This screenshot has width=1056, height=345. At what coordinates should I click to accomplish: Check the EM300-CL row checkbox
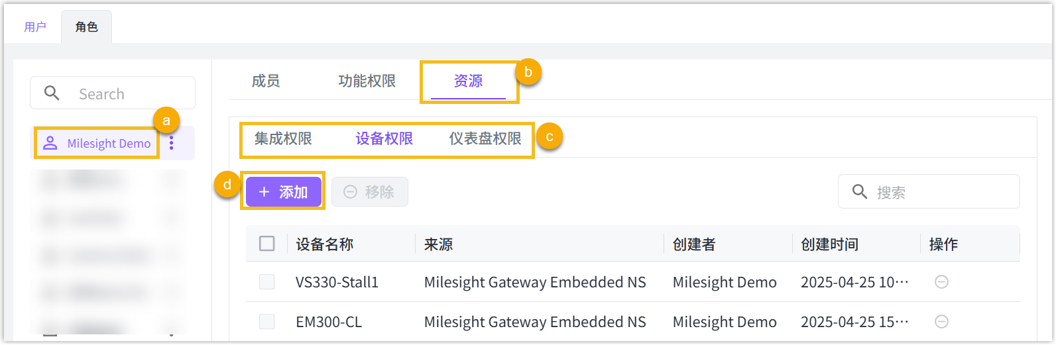click(x=267, y=322)
